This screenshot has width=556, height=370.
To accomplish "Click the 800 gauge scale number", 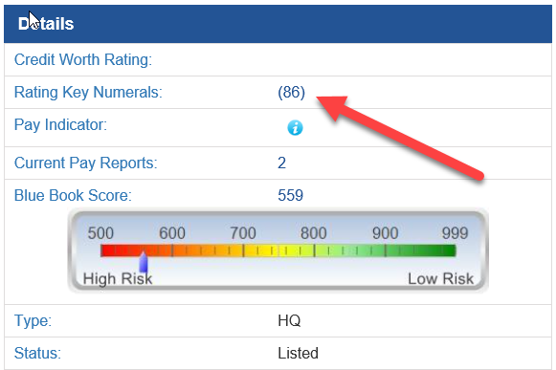I will tap(314, 233).
